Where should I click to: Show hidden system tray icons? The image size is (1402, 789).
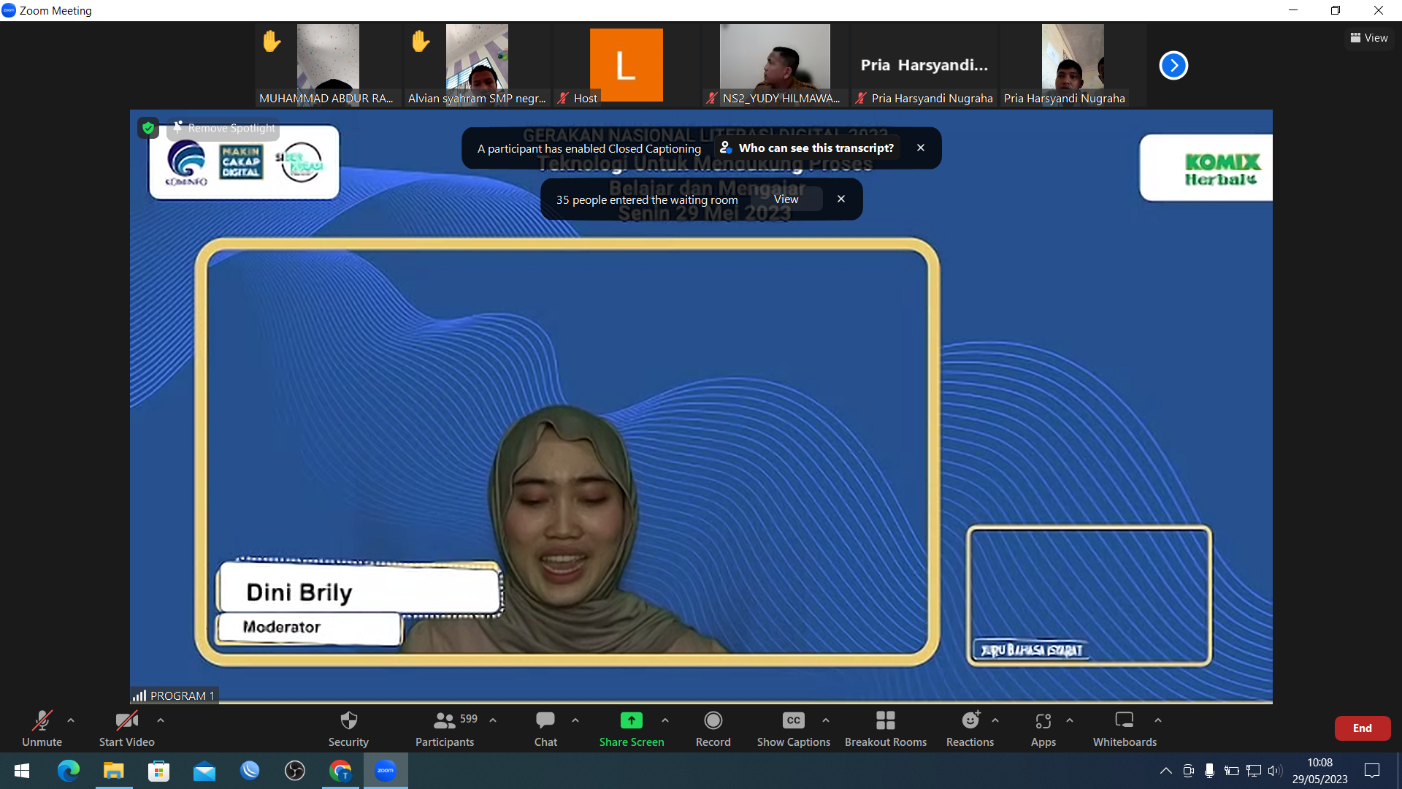pyautogui.click(x=1166, y=771)
